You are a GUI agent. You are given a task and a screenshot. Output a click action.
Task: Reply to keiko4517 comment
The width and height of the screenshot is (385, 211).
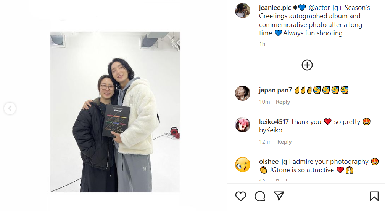(284, 142)
